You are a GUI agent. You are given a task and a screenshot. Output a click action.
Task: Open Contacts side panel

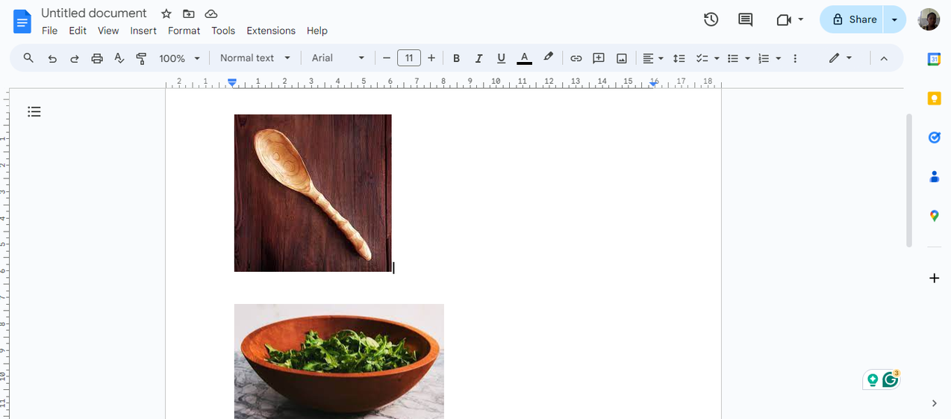[x=934, y=177]
